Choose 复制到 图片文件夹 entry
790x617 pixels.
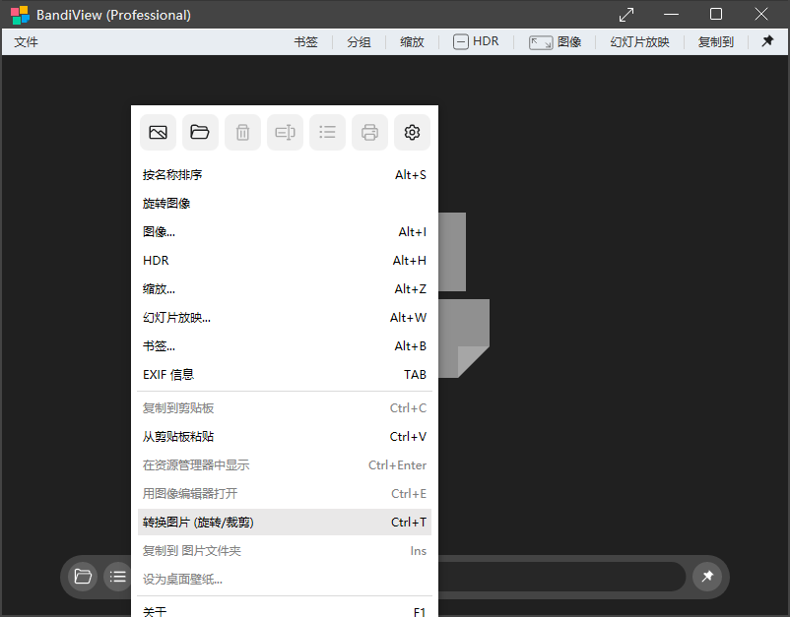tap(284, 551)
